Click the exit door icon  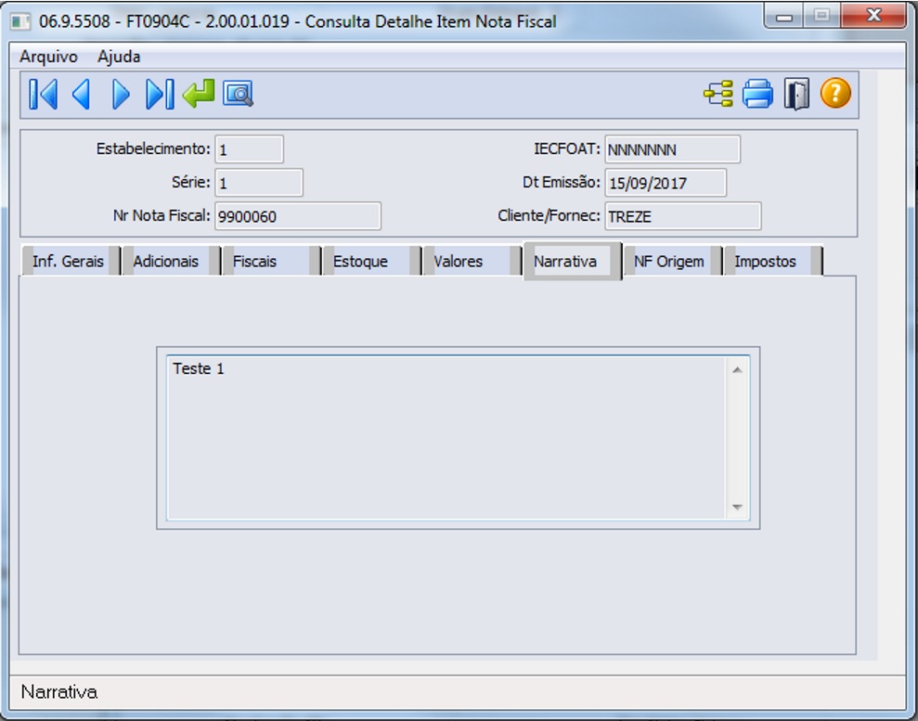coord(796,94)
